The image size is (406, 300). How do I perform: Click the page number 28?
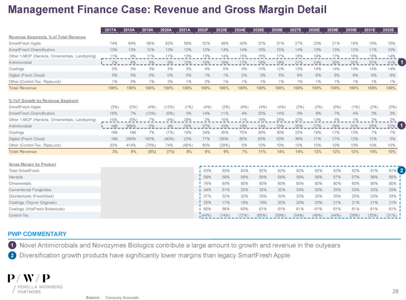tap(395, 291)
